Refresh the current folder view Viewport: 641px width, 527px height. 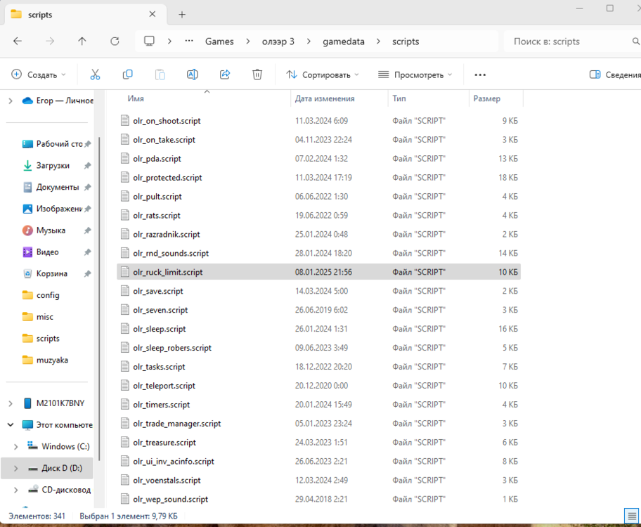coord(115,41)
